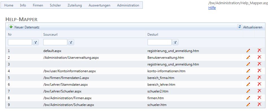
Task: Select the /bw/Administration/Firmen.aspx cell
Action: [x=67, y=98]
